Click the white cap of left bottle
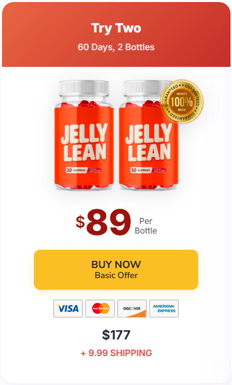This screenshot has width=232, height=385. pyautogui.click(x=84, y=88)
